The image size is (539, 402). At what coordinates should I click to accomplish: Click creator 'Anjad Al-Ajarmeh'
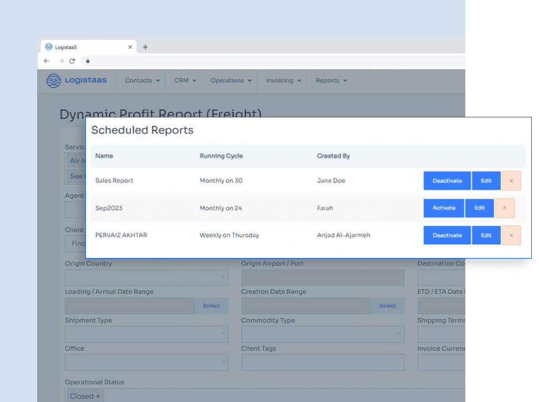pos(343,235)
